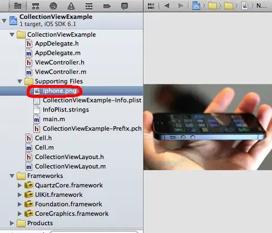Click truncated file name in jump bar
The width and height of the screenshot is (272, 233).
pyautogui.click(x=261, y=6)
